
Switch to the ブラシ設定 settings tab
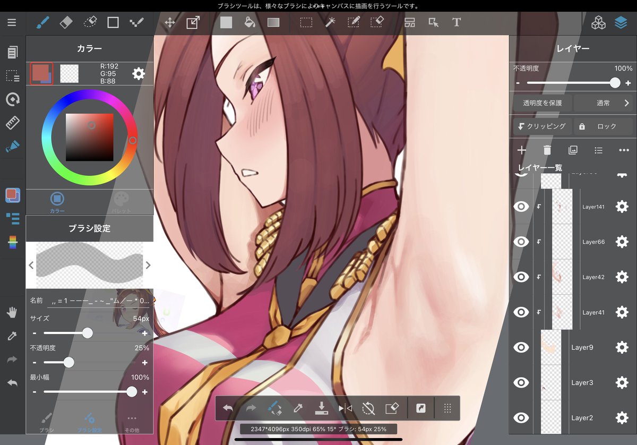click(x=89, y=423)
